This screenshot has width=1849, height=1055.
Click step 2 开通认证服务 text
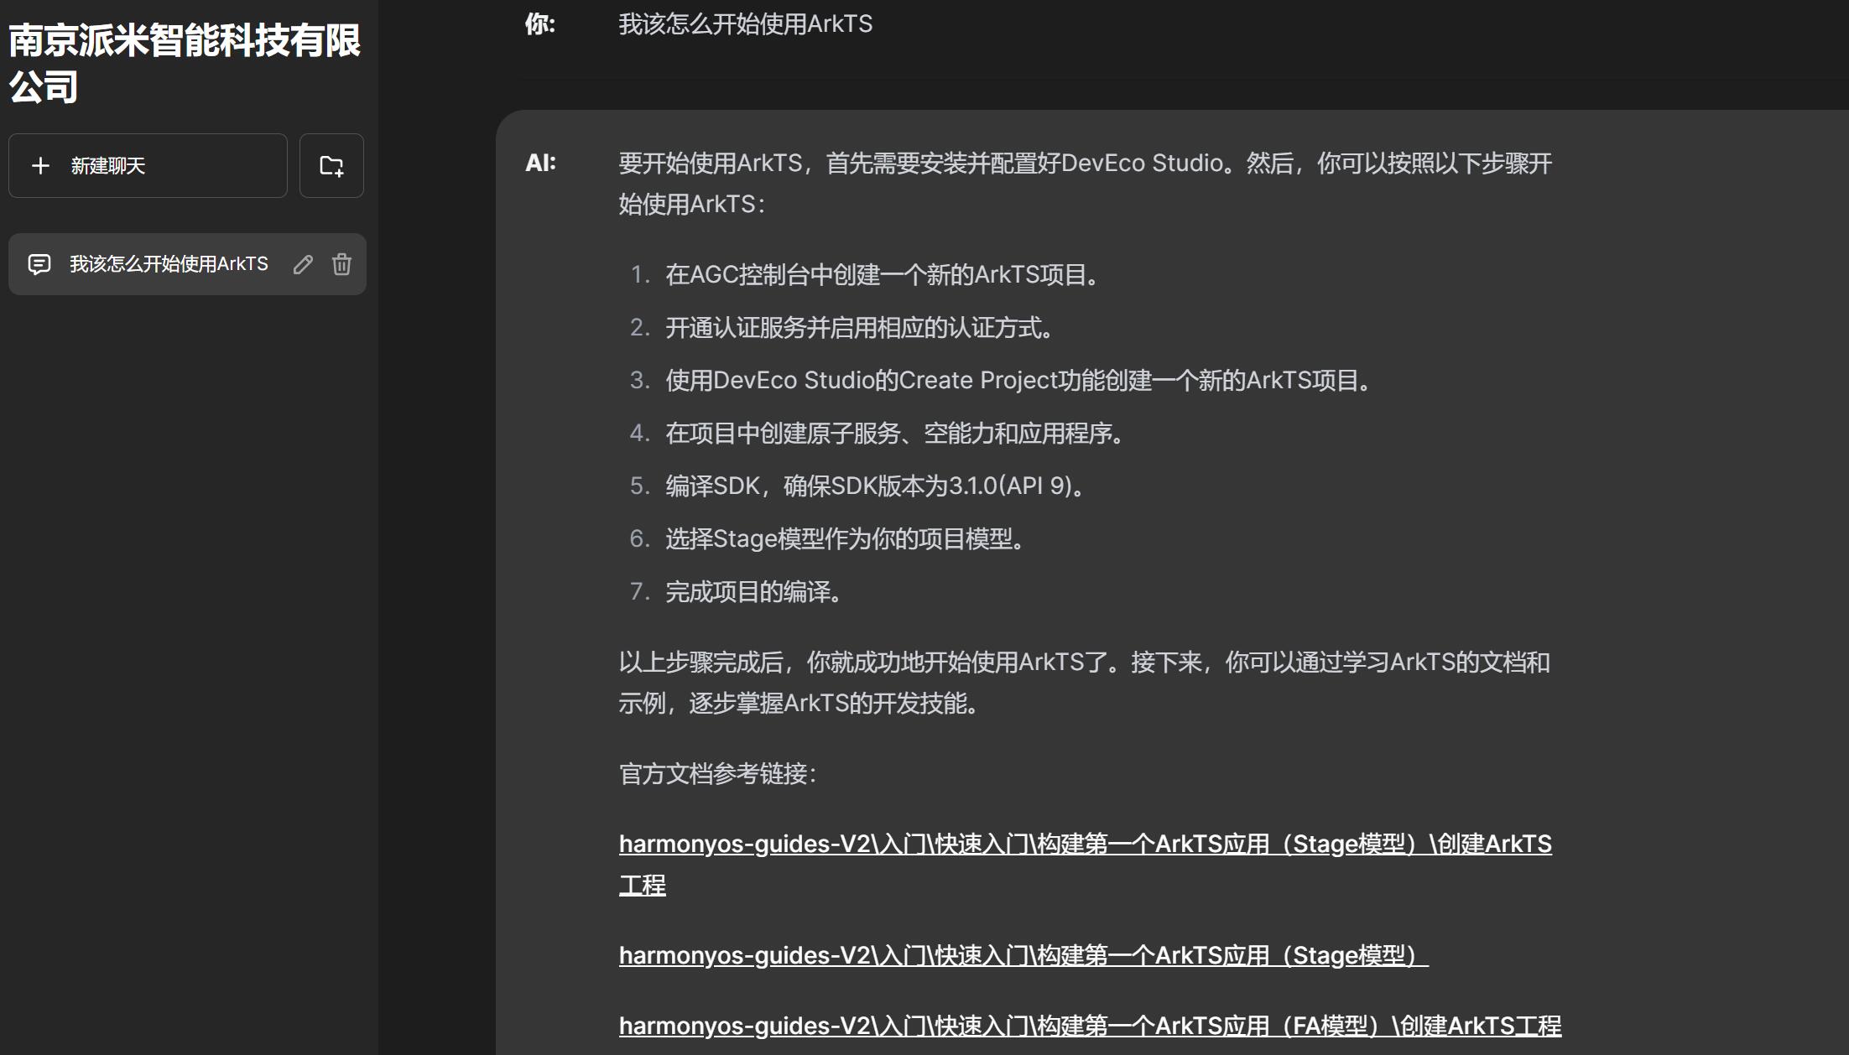(862, 328)
